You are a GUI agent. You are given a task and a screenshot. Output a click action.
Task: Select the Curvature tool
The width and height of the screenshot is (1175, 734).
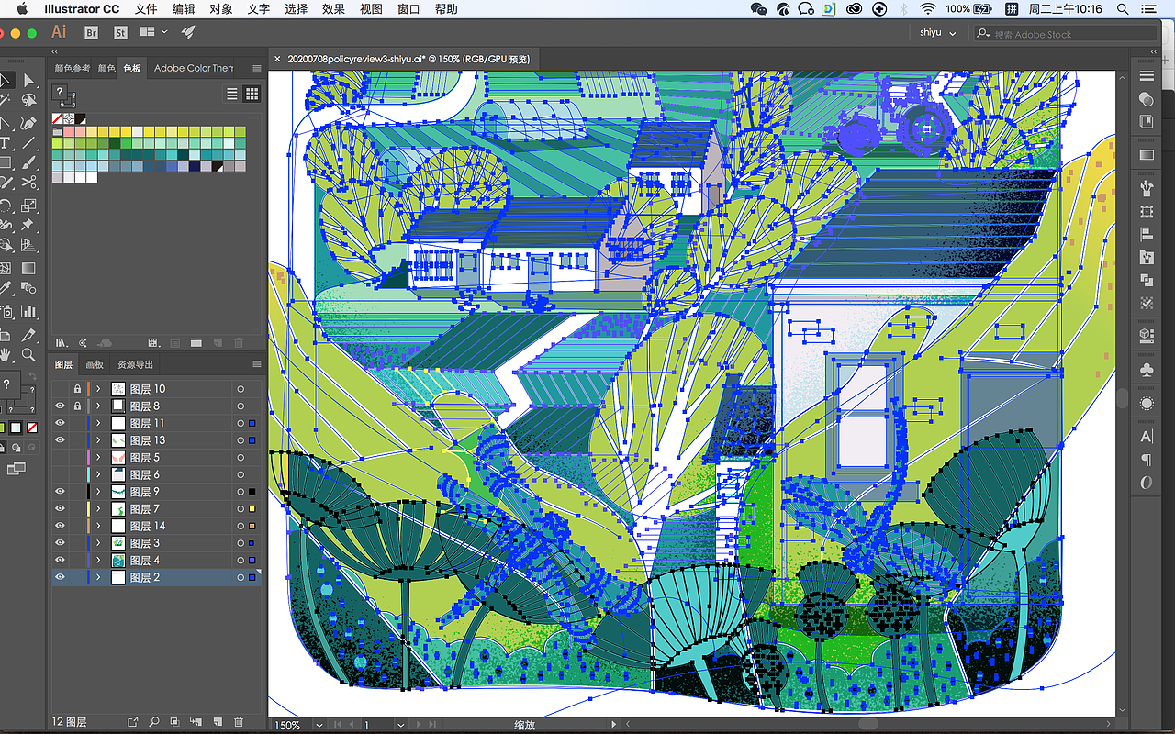(x=28, y=122)
